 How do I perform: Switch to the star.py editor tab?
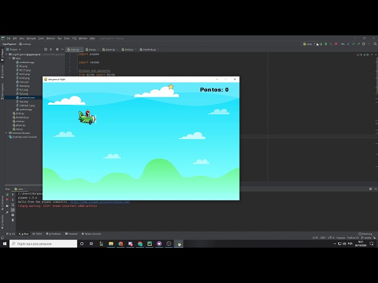(92, 50)
